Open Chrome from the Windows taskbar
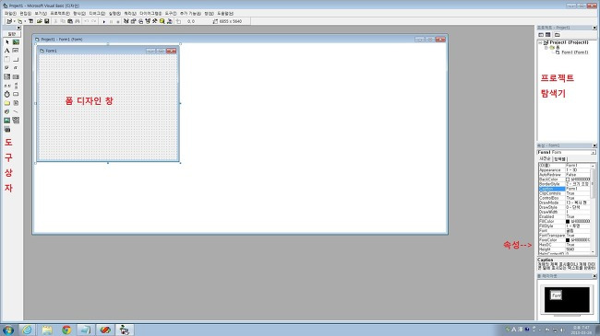Image resolution: width=600 pixels, height=336 pixels. coord(66,330)
